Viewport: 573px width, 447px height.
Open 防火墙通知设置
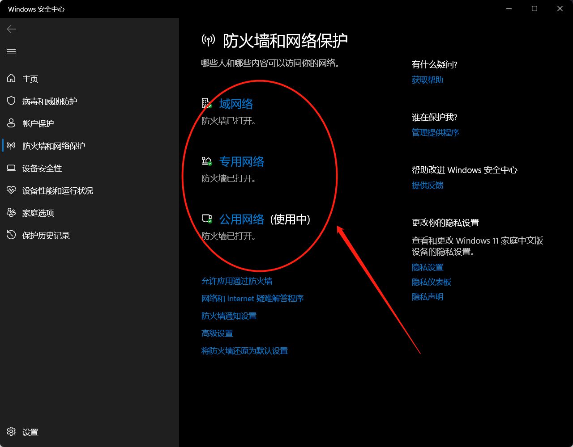pyautogui.click(x=229, y=316)
